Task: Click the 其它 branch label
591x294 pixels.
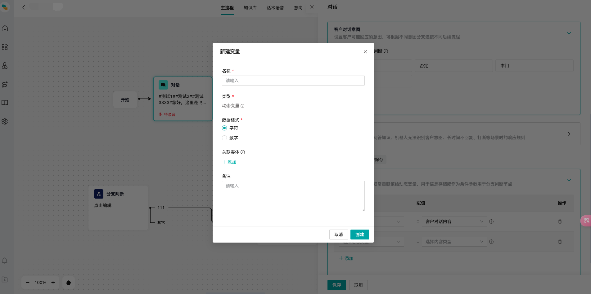Action: pos(161,223)
